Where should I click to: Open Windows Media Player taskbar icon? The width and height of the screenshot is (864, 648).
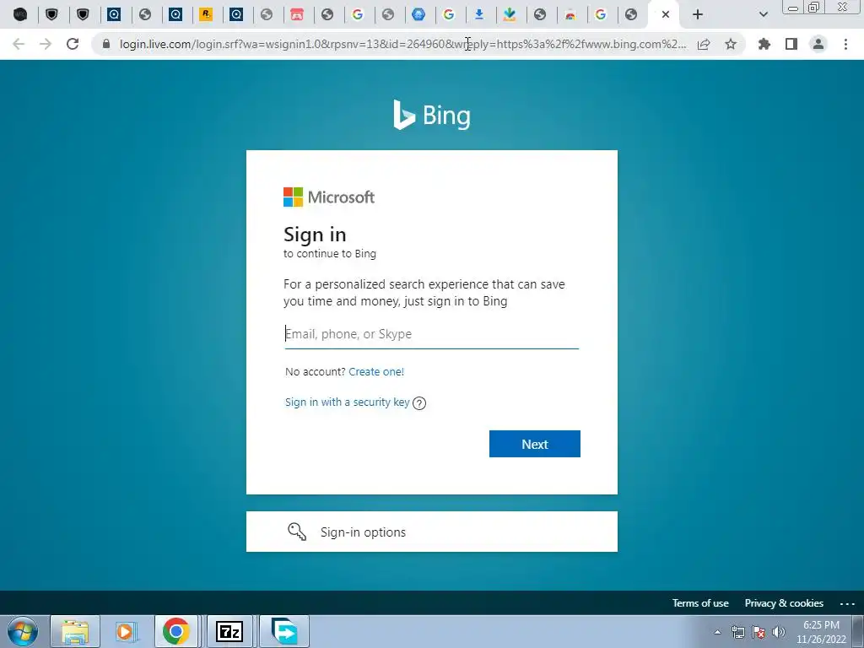pos(125,631)
